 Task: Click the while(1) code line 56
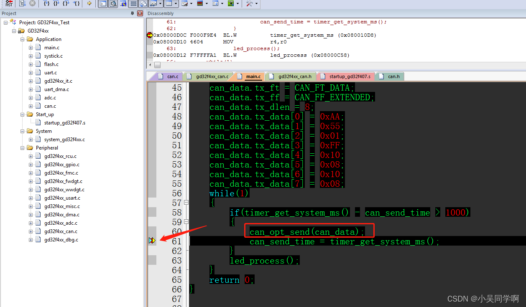click(229, 193)
